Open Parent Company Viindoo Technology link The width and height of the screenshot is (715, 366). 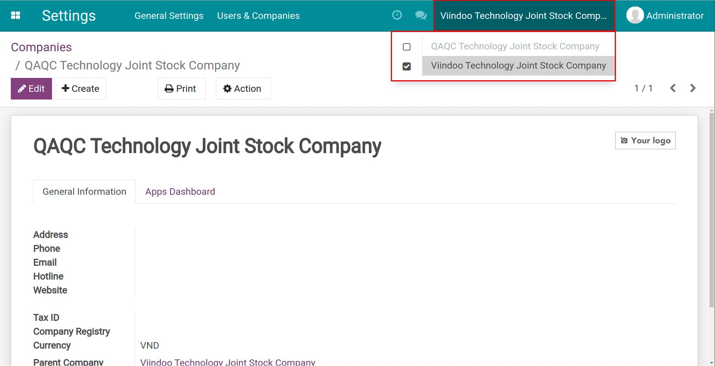[228, 362]
